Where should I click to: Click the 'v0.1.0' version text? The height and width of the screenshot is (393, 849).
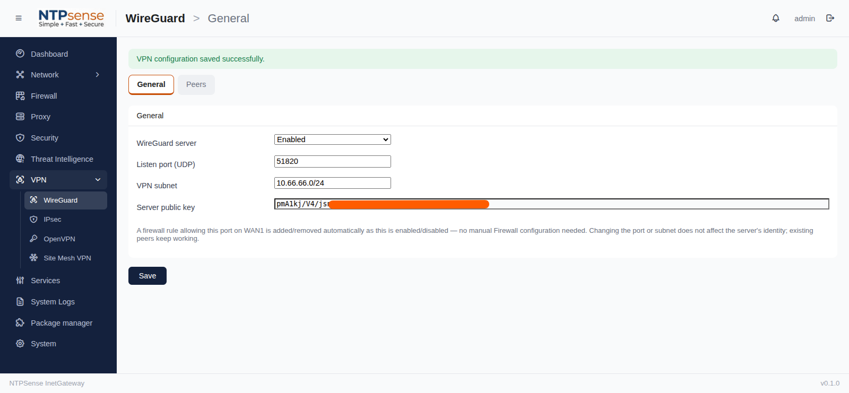(830, 383)
